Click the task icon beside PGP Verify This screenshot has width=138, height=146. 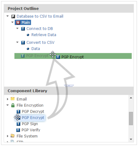pyautogui.click(x=18, y=130)
